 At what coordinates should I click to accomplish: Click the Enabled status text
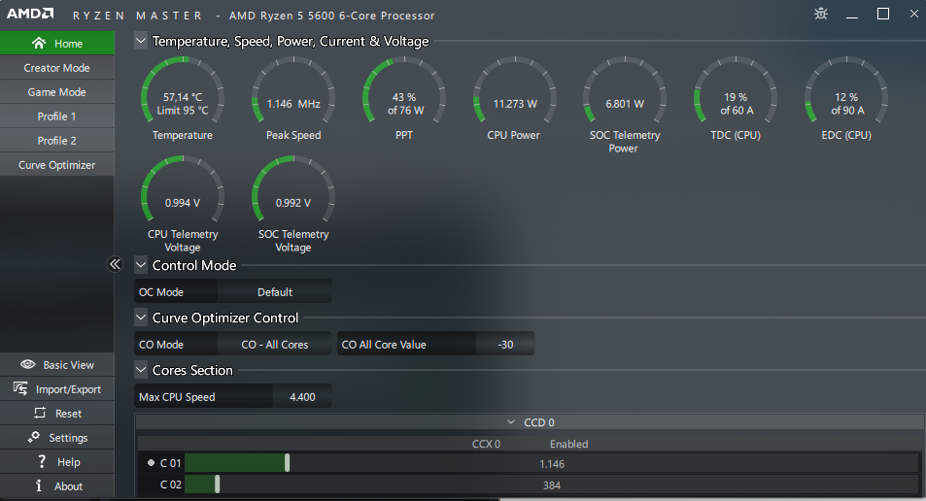pyautogui.click(x=568, y=444)
